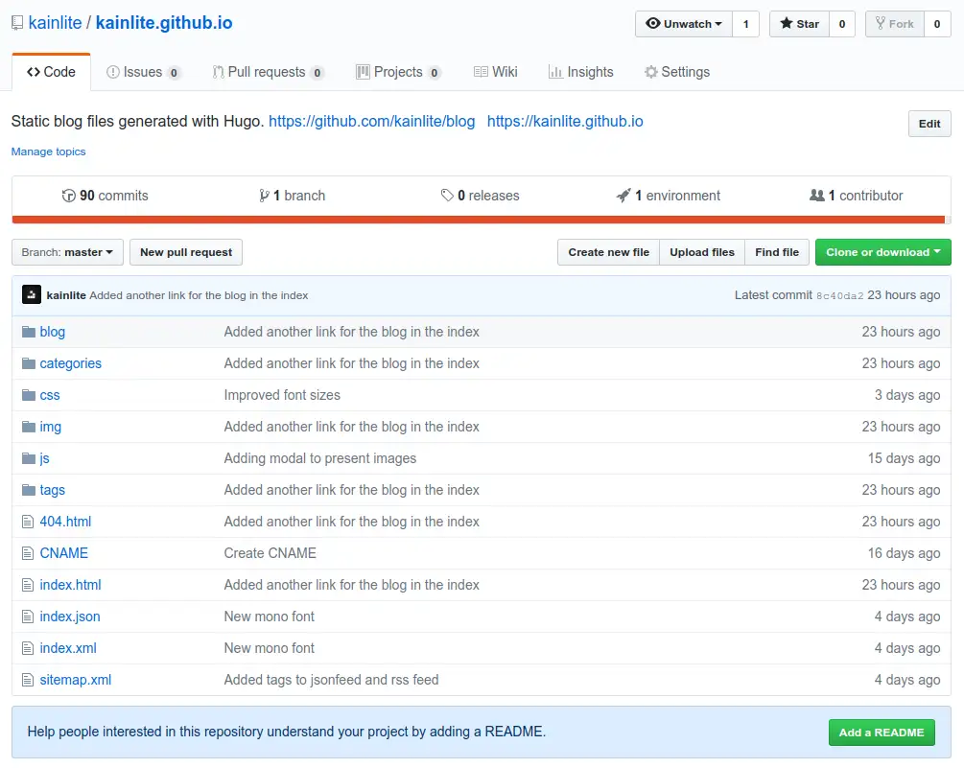Screen dimensions: 964x768
Task: Open the latest commit hash 8c40da2
Action: [840, 295]
